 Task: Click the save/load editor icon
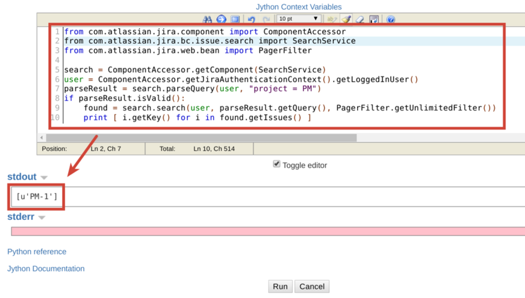(374, 19)
